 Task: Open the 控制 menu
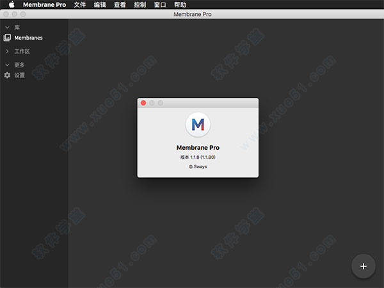tap(140, 4)
